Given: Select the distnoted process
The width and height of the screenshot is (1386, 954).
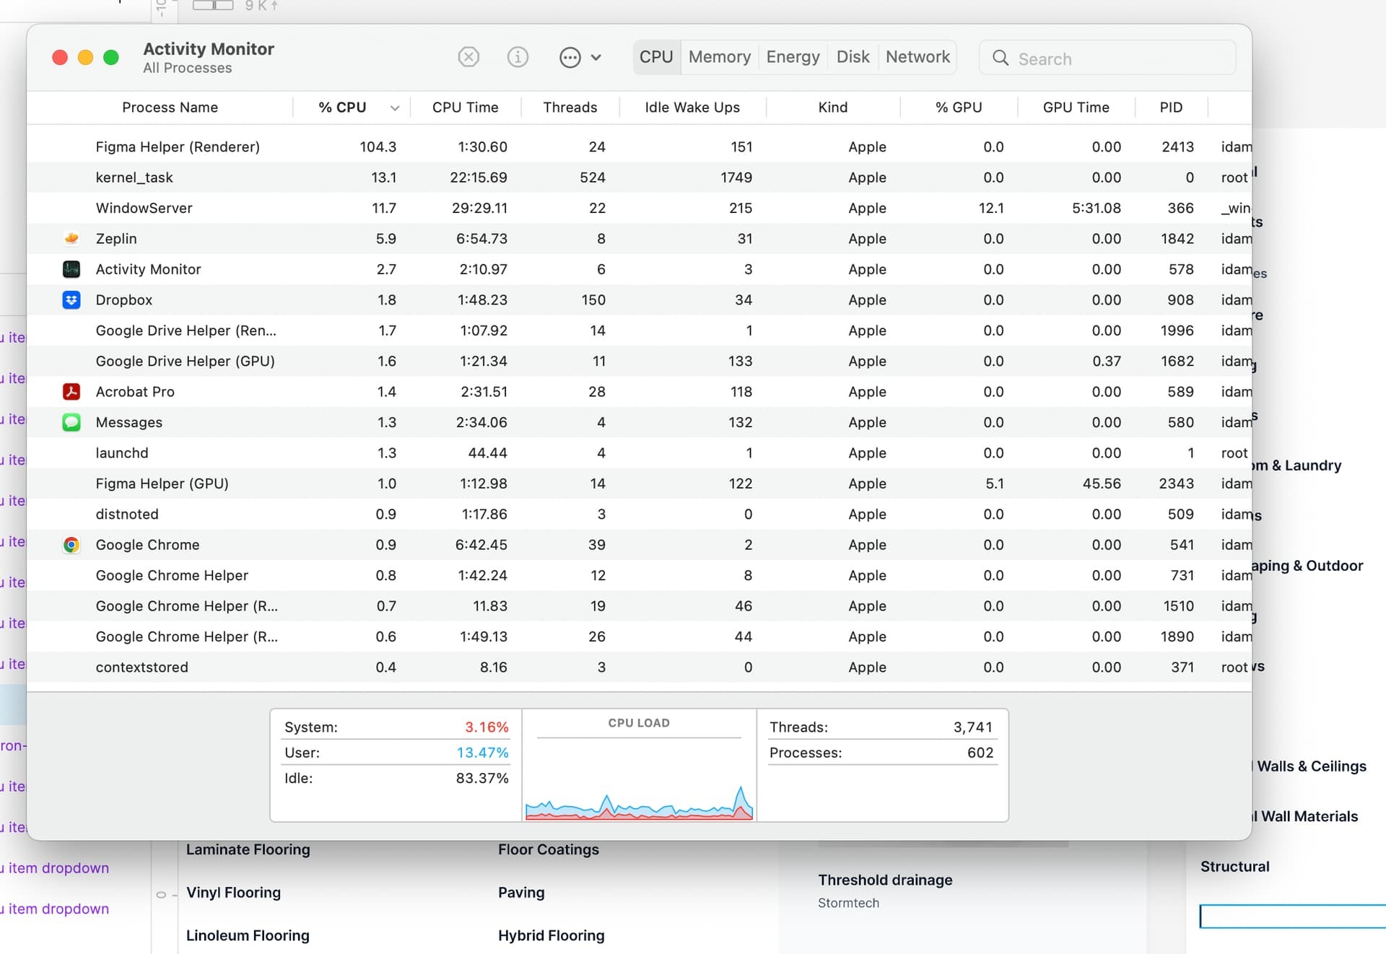Looking at the screenshot, I should pos(639,515).
